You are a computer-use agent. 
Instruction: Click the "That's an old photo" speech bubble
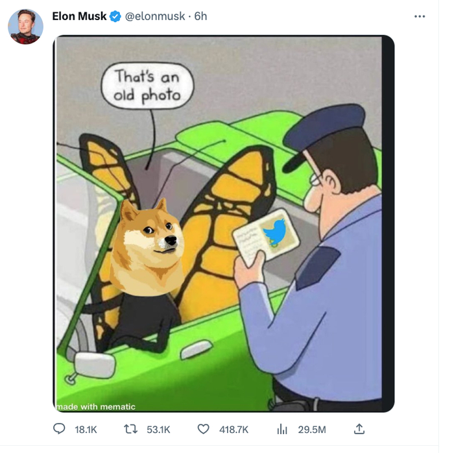pos(147,85)
